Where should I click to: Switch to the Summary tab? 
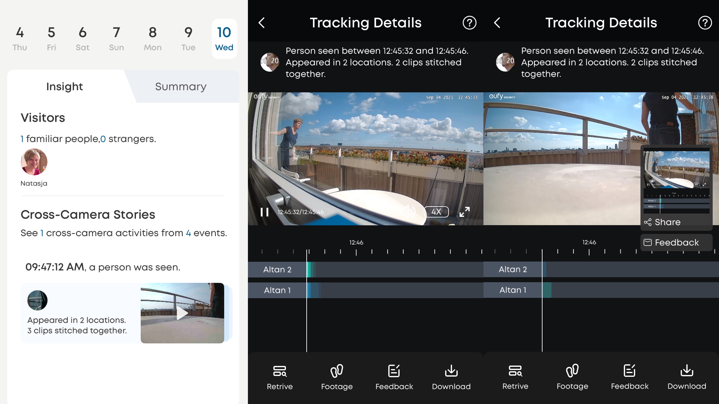click(x=180, y=86)
